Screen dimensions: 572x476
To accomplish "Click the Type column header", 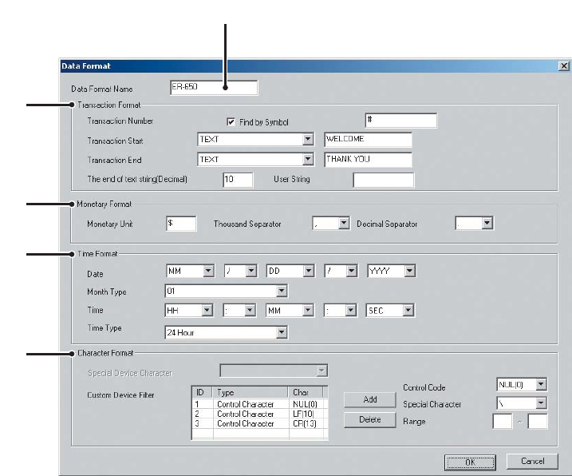I will (250, 392).
